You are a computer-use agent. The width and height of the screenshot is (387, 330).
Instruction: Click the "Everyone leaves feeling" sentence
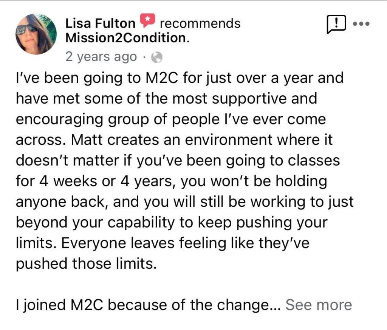(144, 243)
